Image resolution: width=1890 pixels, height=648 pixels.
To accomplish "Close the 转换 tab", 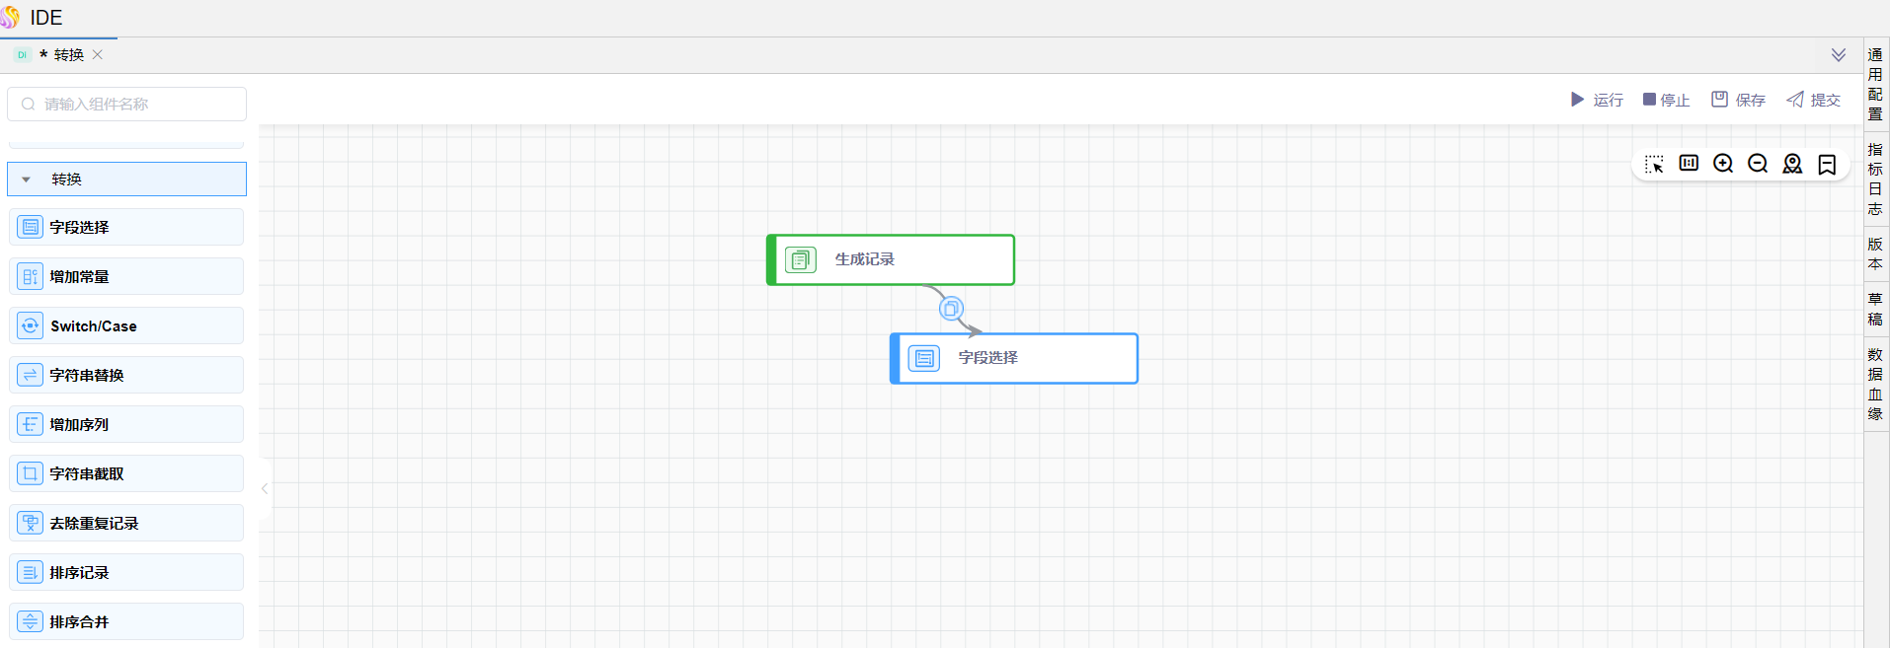I will coord(98,55).
